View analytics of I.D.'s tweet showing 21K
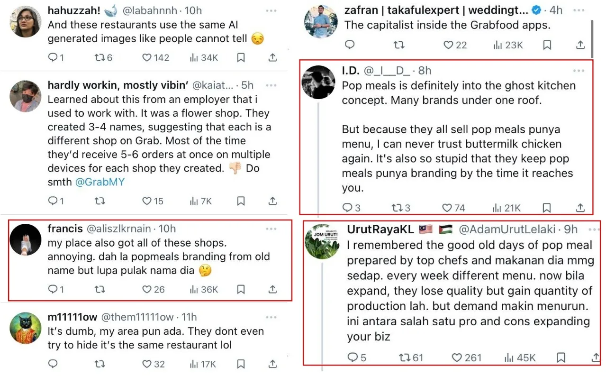 pos(497,208)
